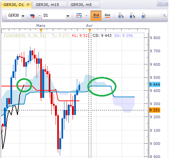This screenshot has width=173, height=158.
Task: Select the GER30, D1 chart tab
Action: pos(16,5)
